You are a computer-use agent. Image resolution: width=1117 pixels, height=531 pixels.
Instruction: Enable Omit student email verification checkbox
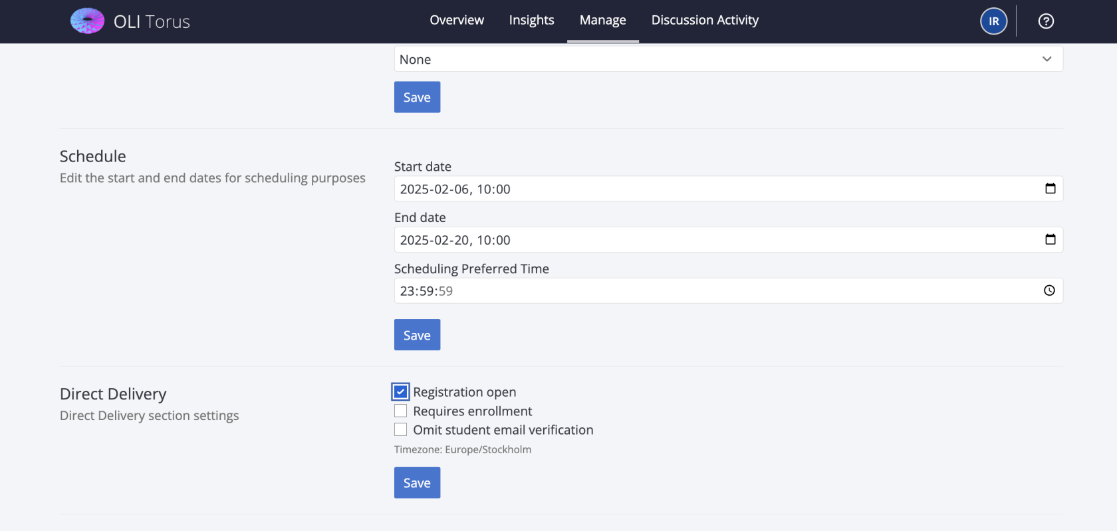point(400,429)
